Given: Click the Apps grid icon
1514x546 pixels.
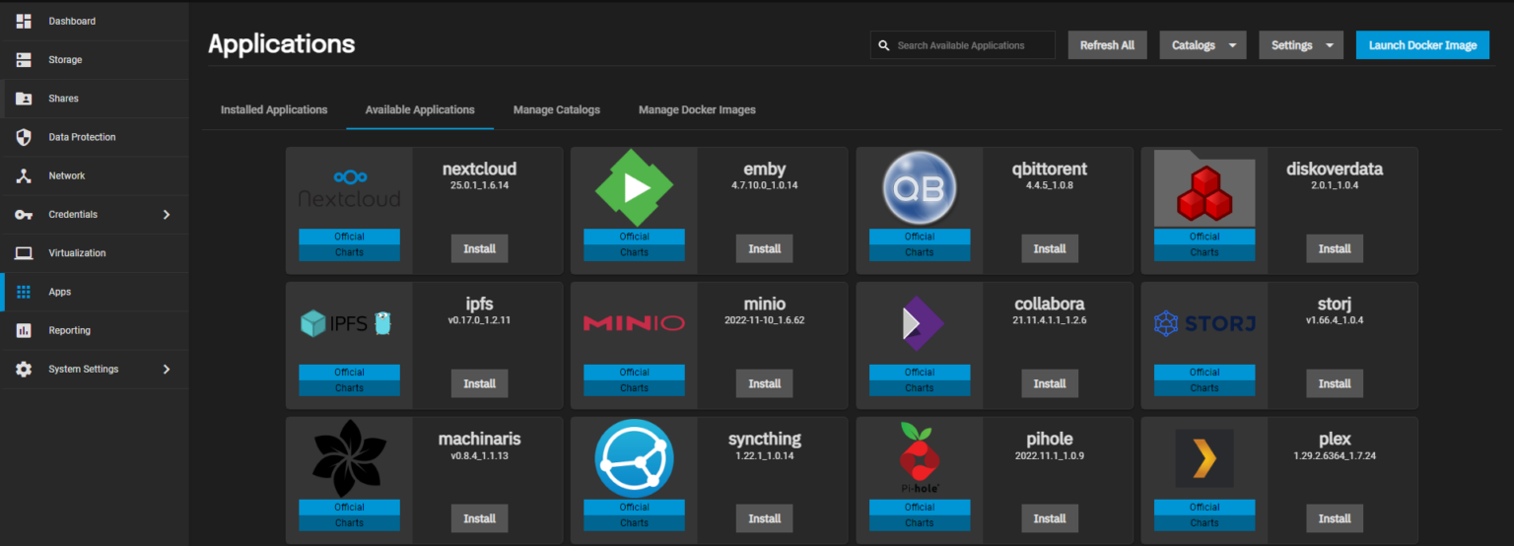Looking at the screenshot, I should click(24, 292).
